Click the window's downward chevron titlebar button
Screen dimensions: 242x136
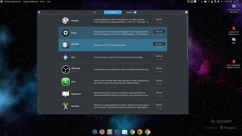coord(180,12)
